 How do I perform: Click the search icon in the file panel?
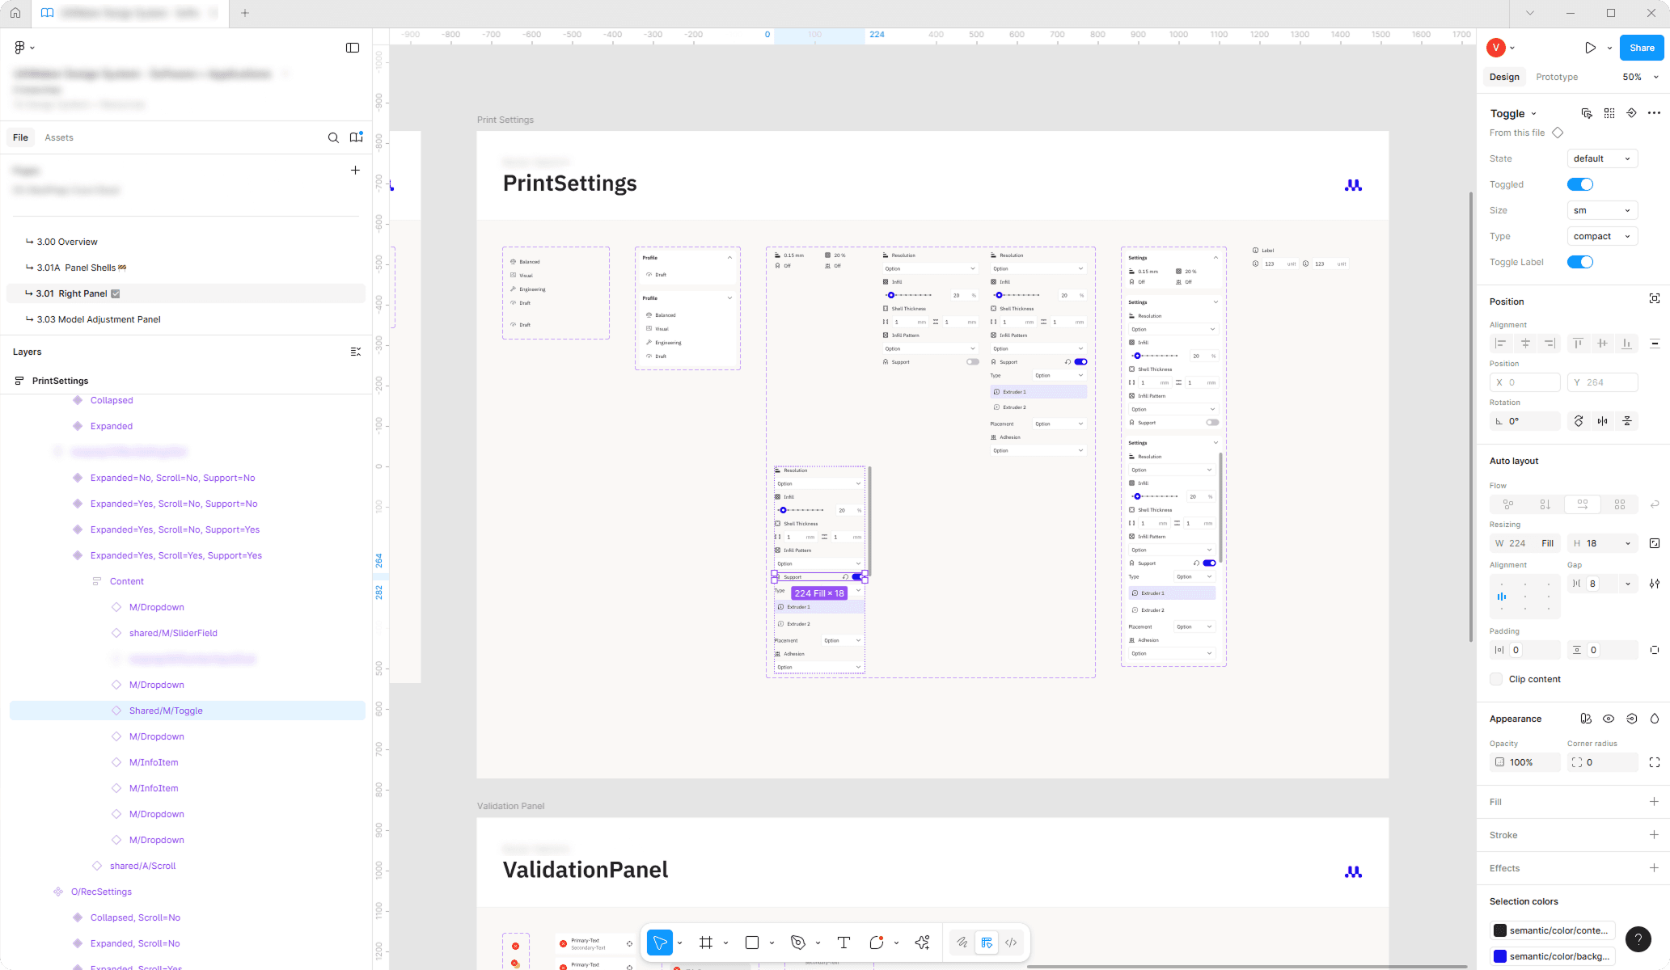pyautogui.click(x=333, y=137)
